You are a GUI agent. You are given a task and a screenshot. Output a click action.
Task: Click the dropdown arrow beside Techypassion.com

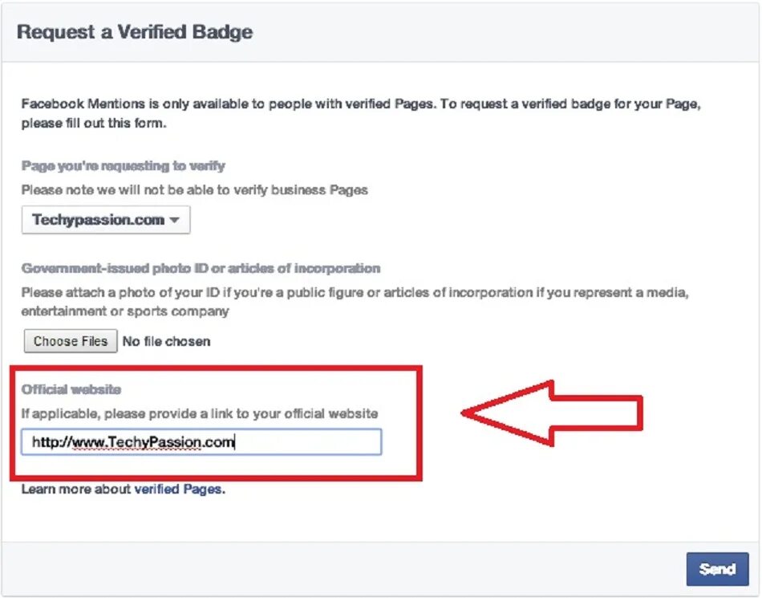pos(174,221)
